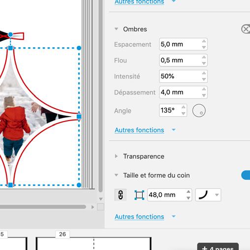Expand the Transparence section
The width and height of the screenshot is (250, 250).
pyautogui.click(x=116, y=156)
